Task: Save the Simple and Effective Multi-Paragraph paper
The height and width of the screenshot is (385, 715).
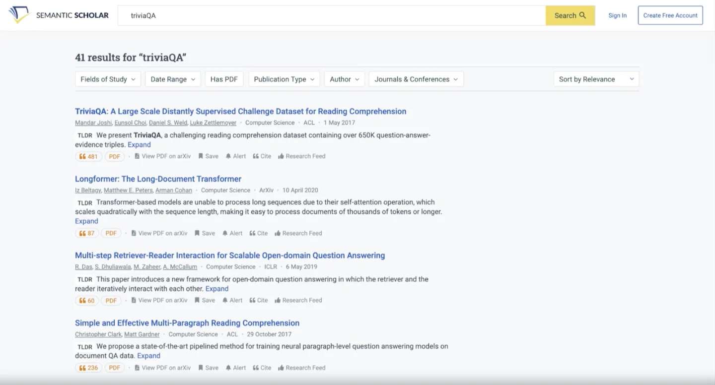Action: click(209, 368)
